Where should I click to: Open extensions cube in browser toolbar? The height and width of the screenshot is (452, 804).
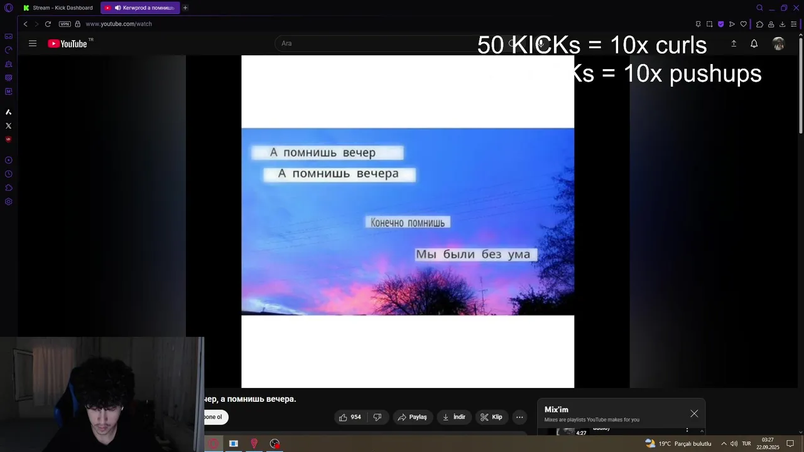759,24
